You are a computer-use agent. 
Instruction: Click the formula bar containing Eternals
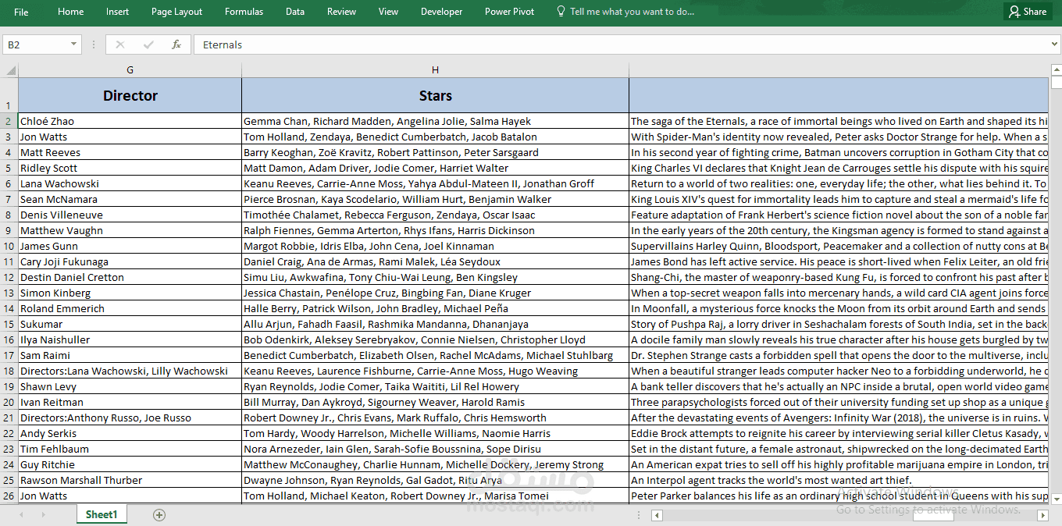pos(621,44)
